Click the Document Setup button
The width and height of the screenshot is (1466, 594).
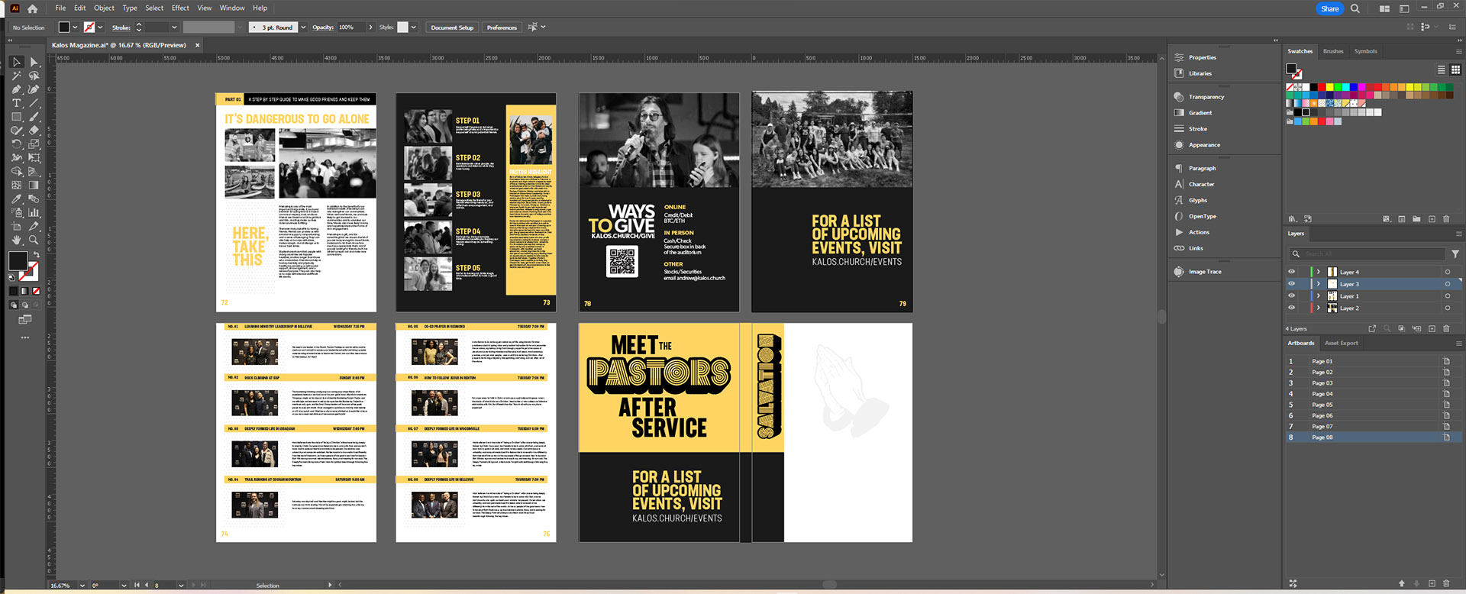pyautogui.click(x=451, y=27)
